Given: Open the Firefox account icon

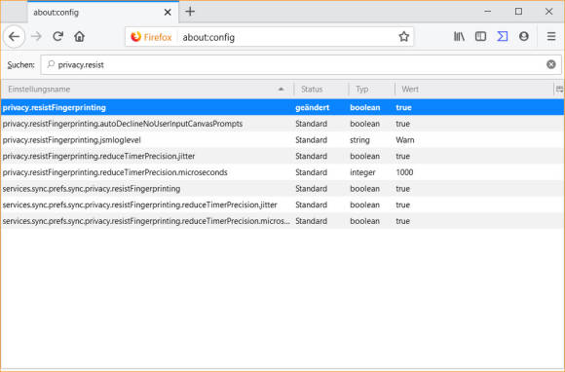Looking at the screenshot, I should pos(524,36).
